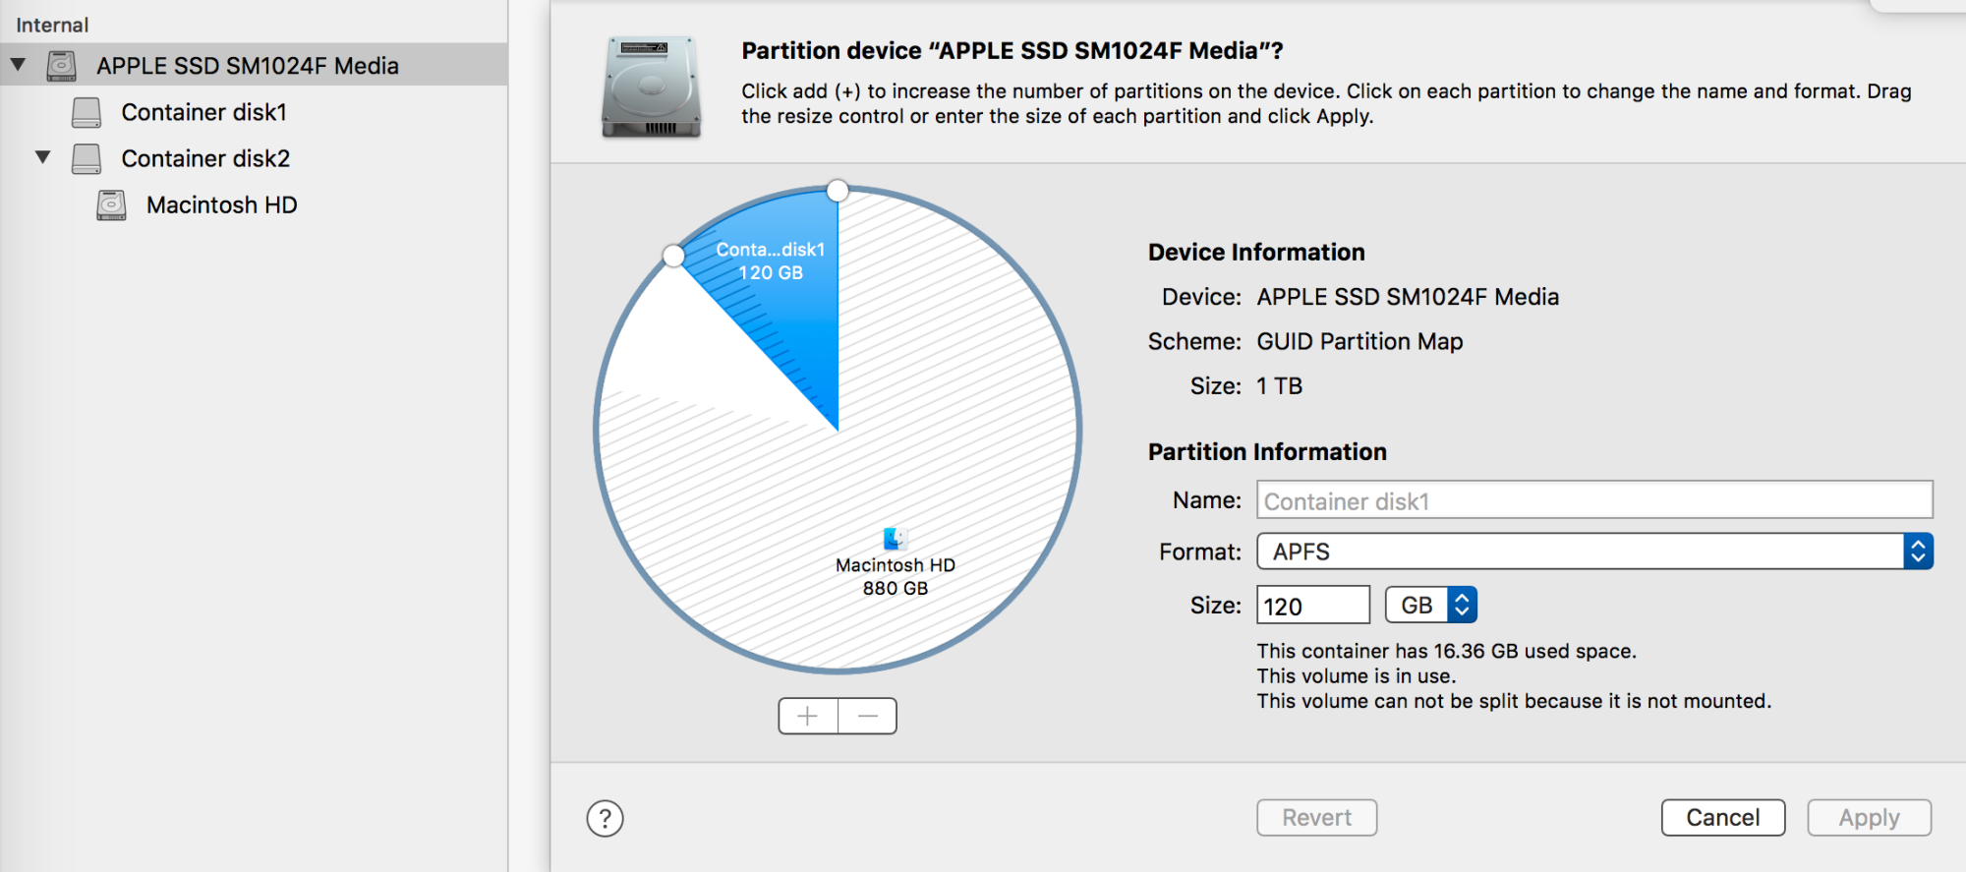
Task: Click the APPLE SSD drive icon in sidebar
Action: coord(62,66)
